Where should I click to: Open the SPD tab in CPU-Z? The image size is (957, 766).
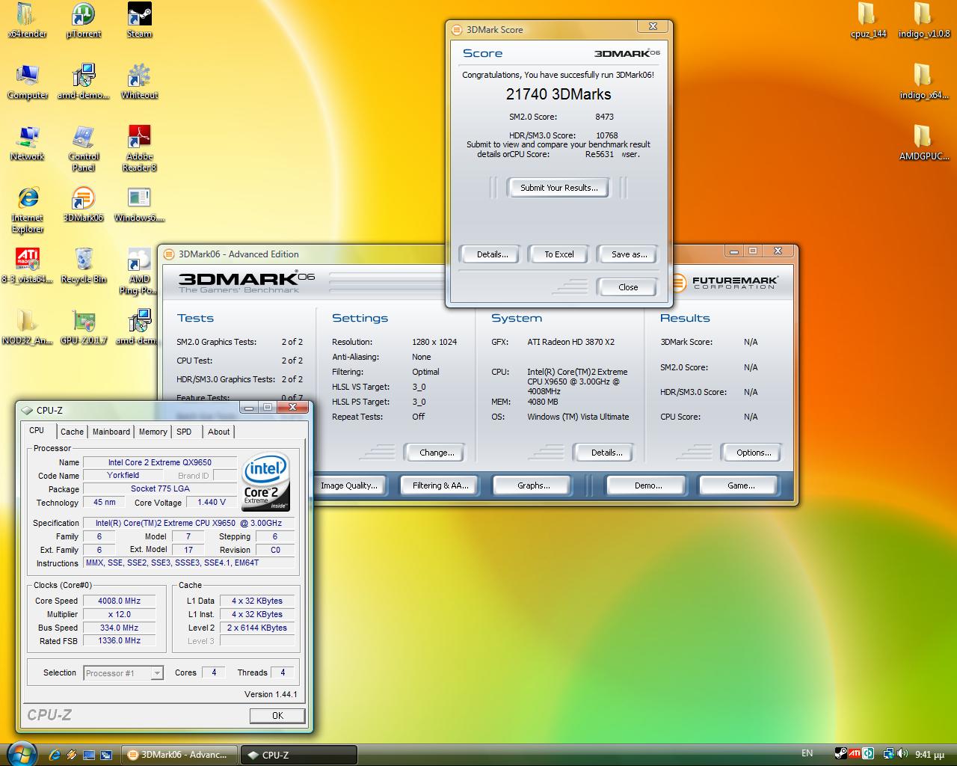(184, 432)
